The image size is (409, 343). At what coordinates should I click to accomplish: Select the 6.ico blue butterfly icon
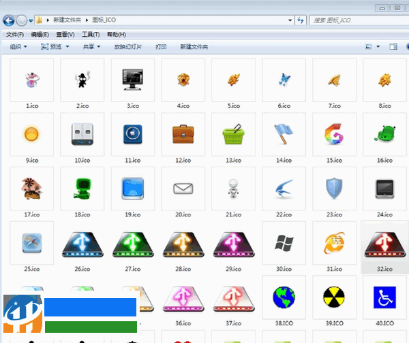pos(284,80)
